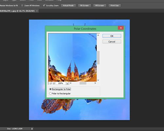Click the preview's scroll down arrow
The height and width of the screenshot is (131, 164).
[x=98, y=80]
